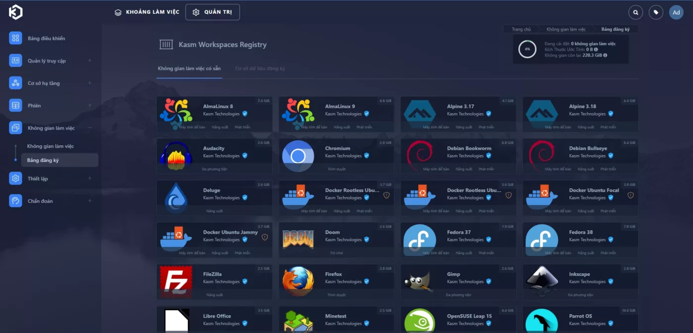693x333 pixels.
Task: Click the tag icon in header
Action: point(656,12)
